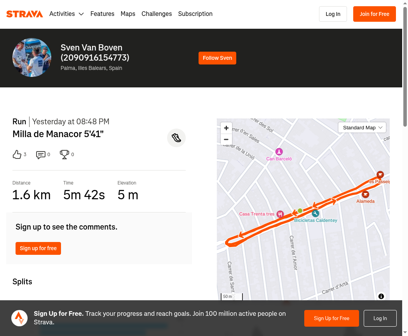Select the Casa Trenta tres restaurant marker
The image size is (408, 336).
[x=280, y=214]
